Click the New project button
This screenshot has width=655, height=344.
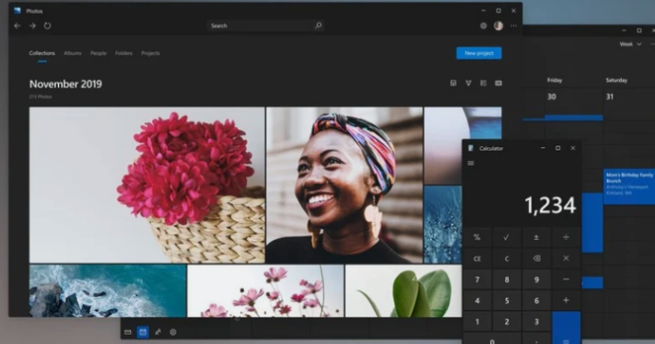click(479, 53)
